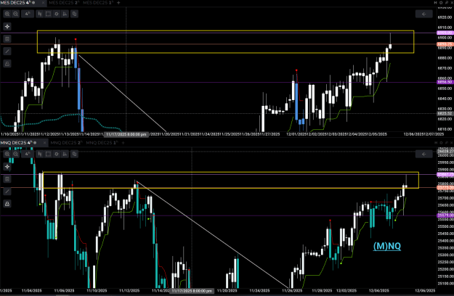Click the MNQ chart duplicate window icon
The width and height of the screenshot is (454, 296).
74,154
